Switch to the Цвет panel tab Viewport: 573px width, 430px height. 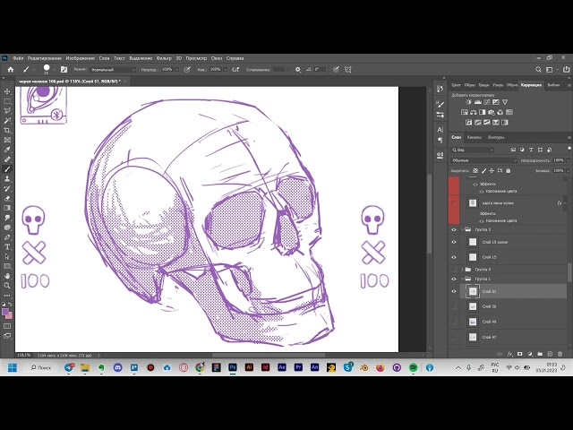[x=456, y=85]
